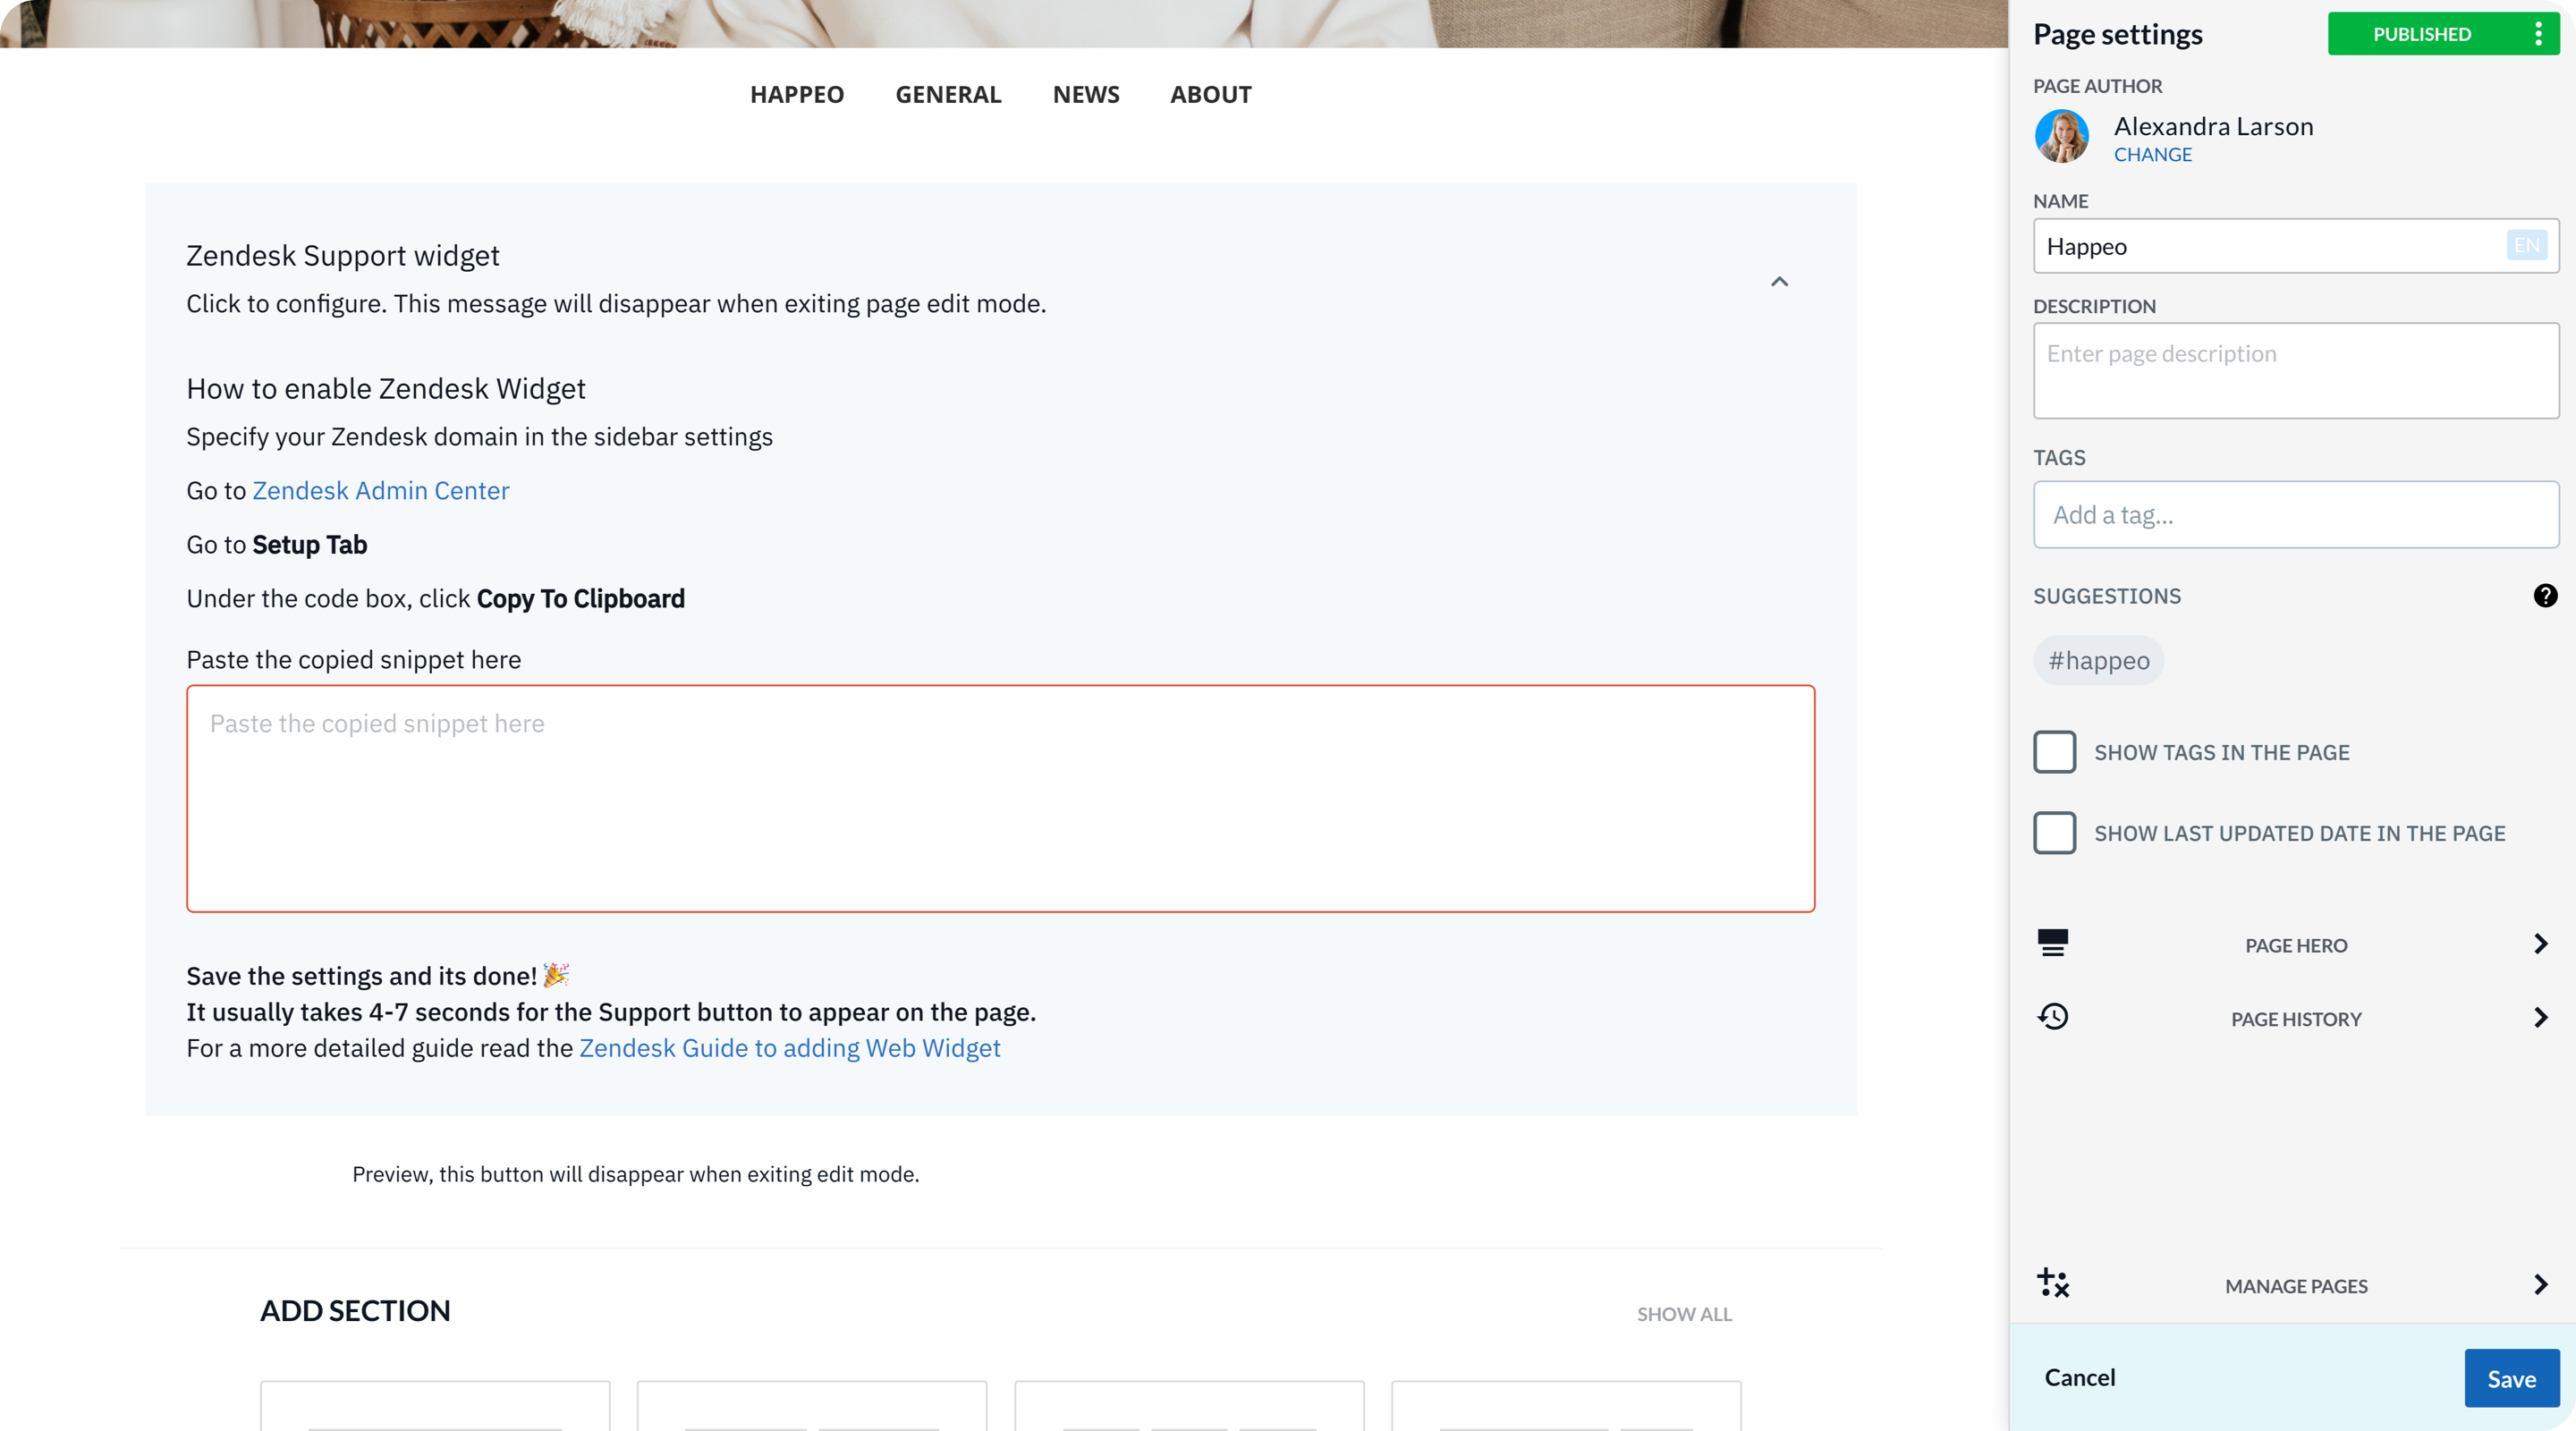Click the suggestions help question mark icon
The image size is (2576, 1431).
(2546, 595)
